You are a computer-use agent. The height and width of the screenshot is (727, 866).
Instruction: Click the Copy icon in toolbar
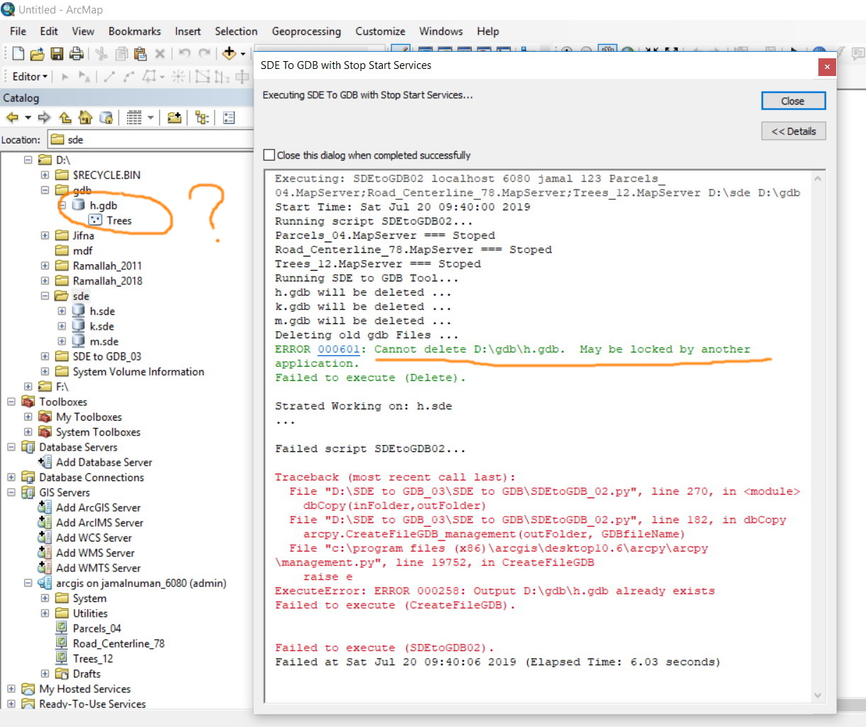tap(121, 53)
